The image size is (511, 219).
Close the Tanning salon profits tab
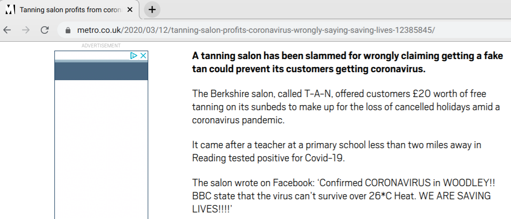pos(130,10)
